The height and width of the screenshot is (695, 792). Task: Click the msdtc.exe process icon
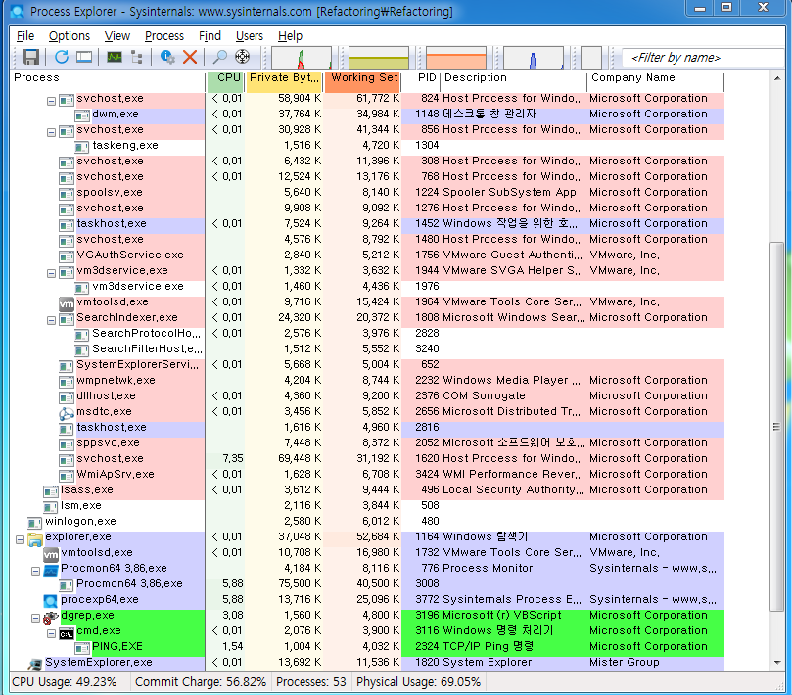(67, 414)
